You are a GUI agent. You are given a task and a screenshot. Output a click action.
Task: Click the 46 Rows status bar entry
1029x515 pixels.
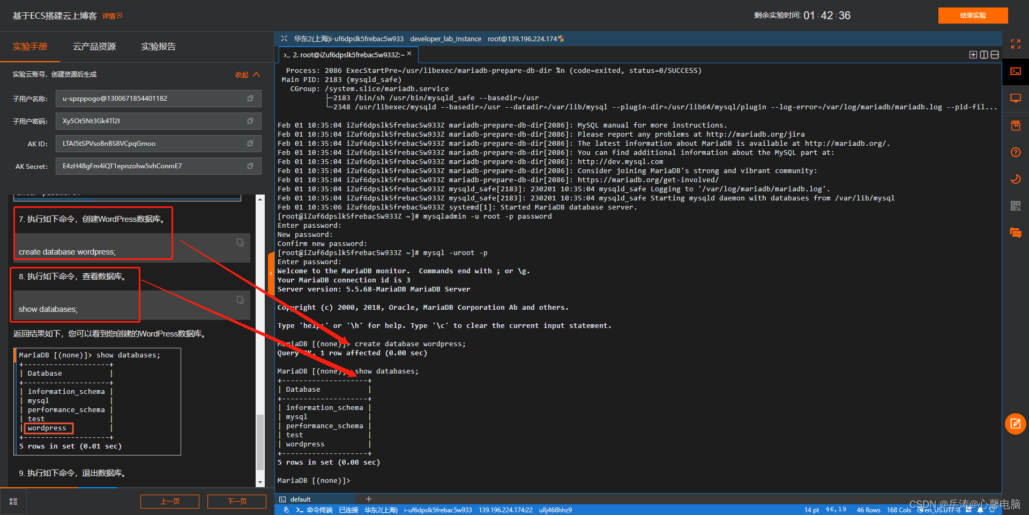point(868,510)
